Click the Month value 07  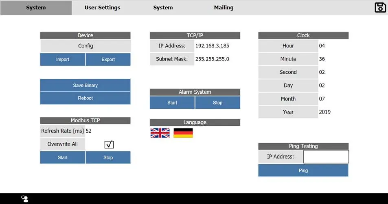(322, 99)
